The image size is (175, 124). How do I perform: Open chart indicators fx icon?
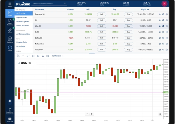pos(43,56)
